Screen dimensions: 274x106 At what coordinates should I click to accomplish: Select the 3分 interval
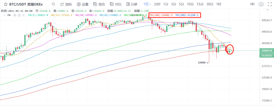coord(174,4)
